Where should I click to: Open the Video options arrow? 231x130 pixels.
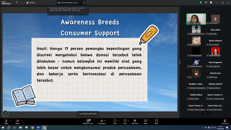pyautogui.click(x=22, y=121)
